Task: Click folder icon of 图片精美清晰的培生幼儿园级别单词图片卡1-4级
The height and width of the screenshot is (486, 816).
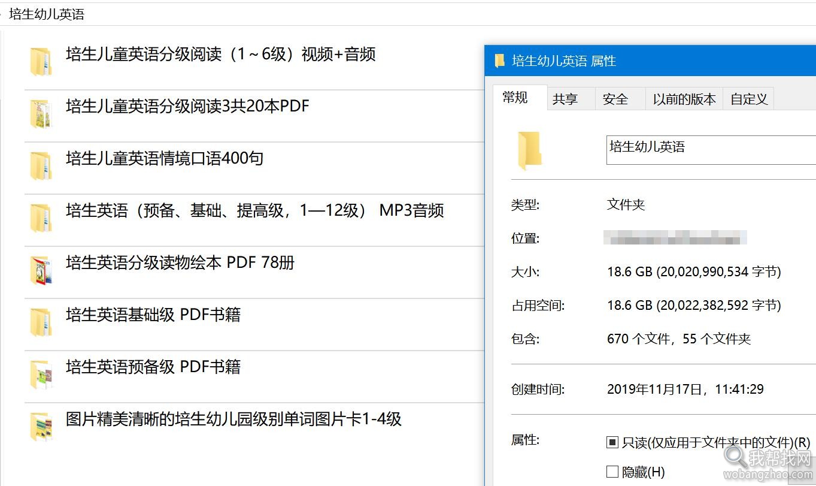Action: pyautogui.click(x=41, y=427)
